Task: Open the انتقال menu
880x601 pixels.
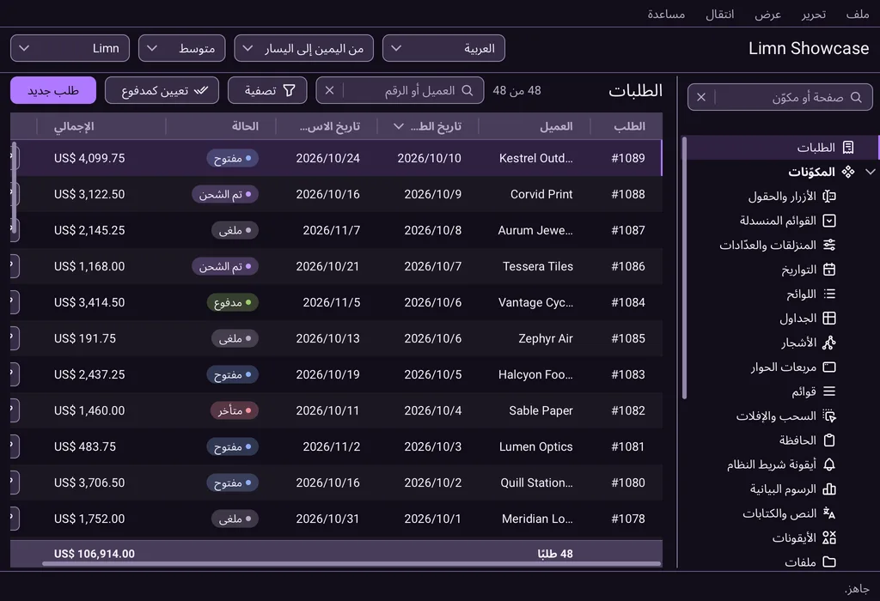Action: click(719, 14)
